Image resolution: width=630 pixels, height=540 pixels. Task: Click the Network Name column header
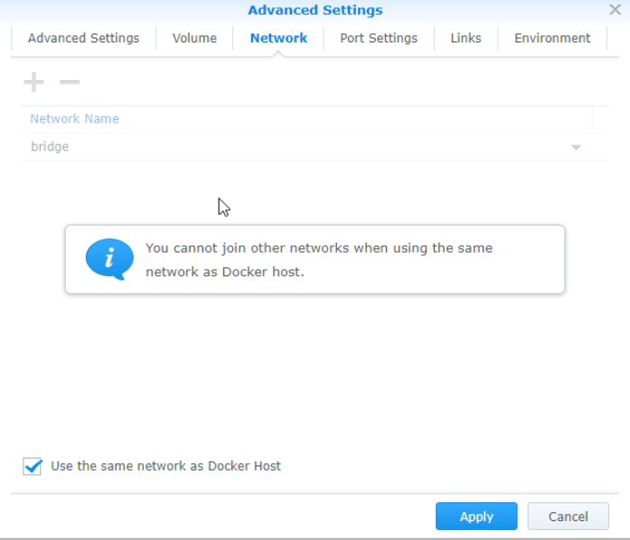coord(307,119)
